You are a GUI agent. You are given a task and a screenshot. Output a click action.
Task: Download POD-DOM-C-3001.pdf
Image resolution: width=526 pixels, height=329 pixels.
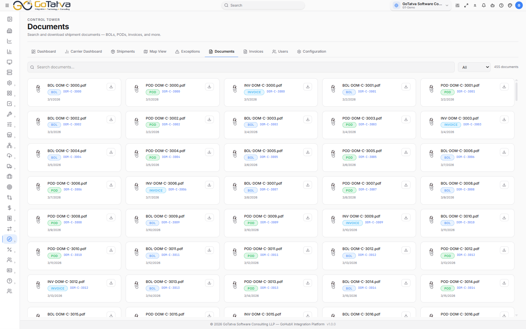504,87
